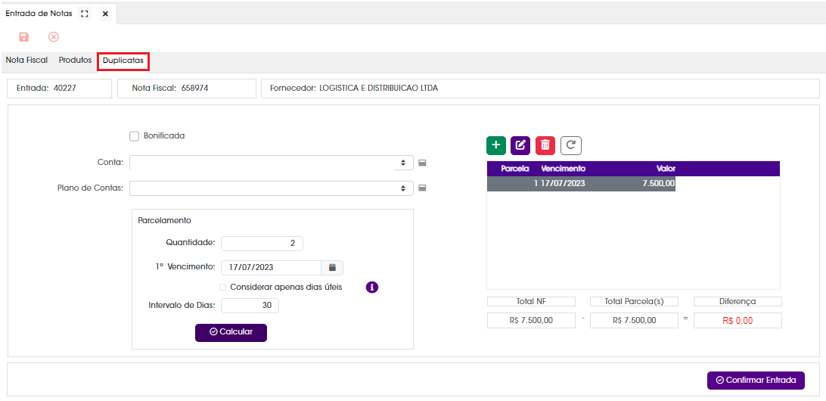Click the Intervalo de Dias field
This screenshot has height=401, width=826.
point(250,306)
